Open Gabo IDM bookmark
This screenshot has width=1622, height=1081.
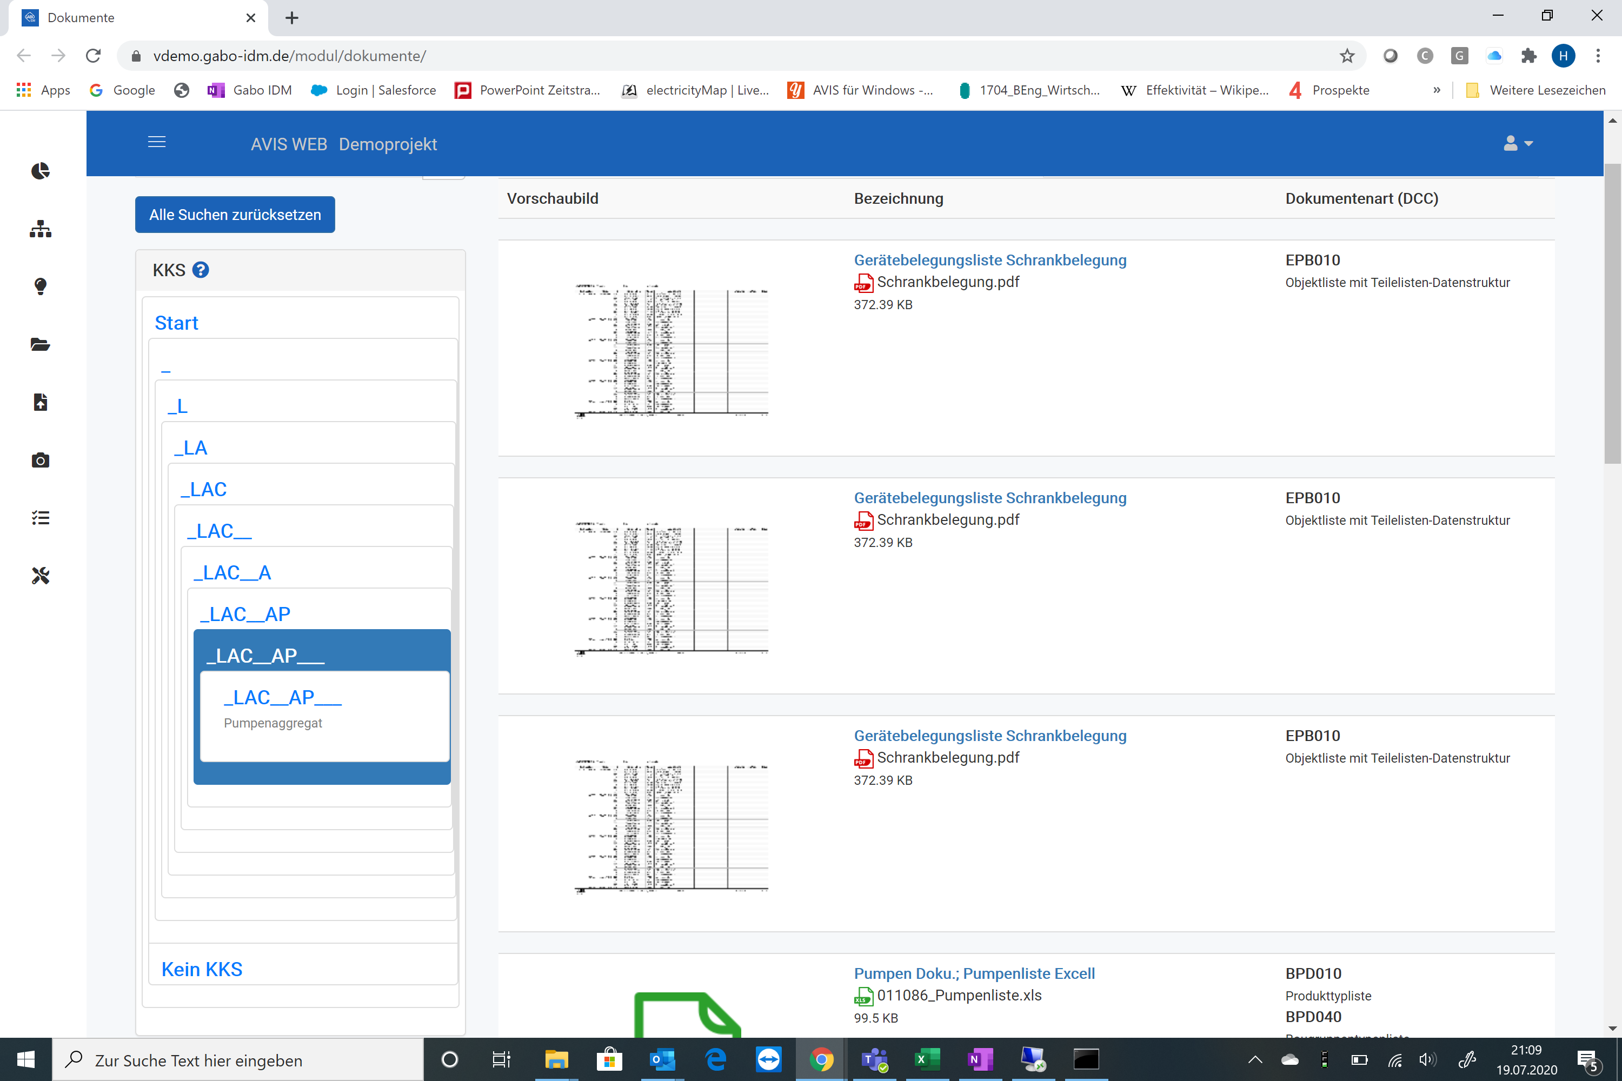(250, 90)
